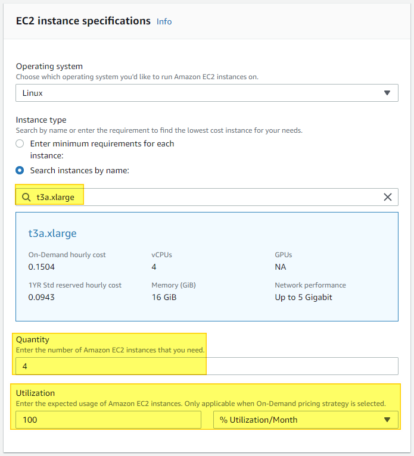414x456 pixels.
Task: Click the Memory value '16 GiB'
Action: pos(164,297)
